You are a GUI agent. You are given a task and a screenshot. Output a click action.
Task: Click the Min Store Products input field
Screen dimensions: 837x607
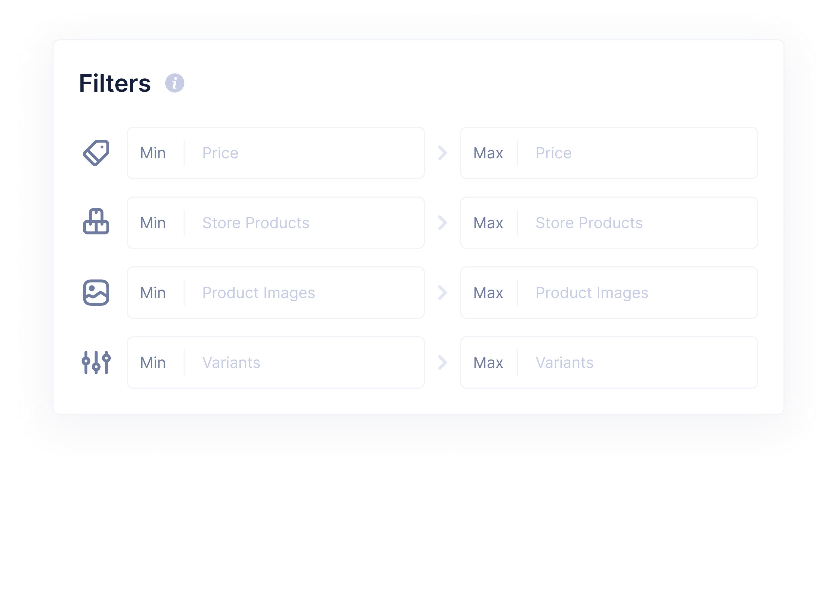(x=295, y=223)
